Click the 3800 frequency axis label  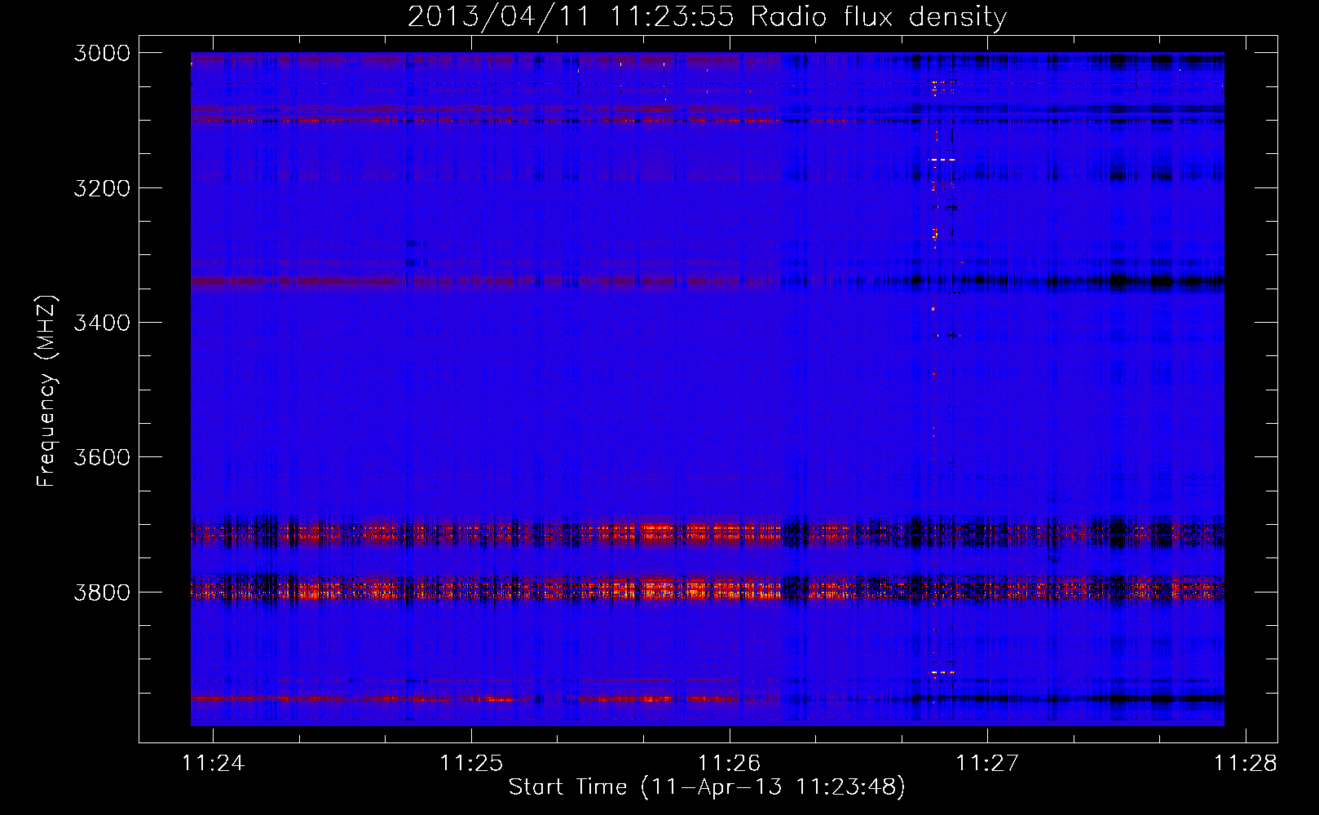tap(102, 592)
